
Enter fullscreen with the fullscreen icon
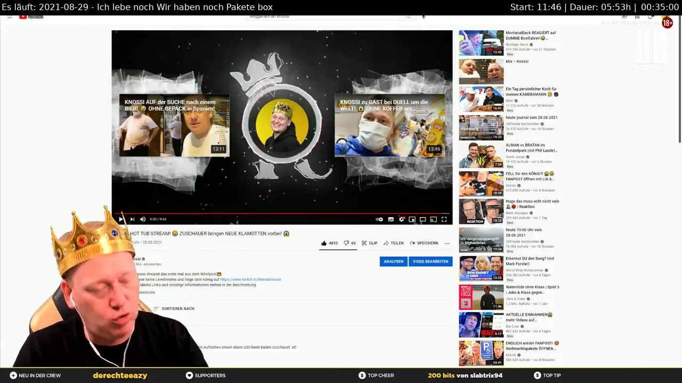(444, 219)
